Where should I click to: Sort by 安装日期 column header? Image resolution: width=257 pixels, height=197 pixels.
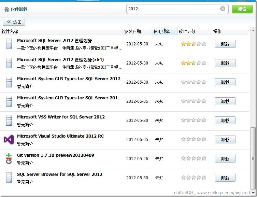pos(137,31)
